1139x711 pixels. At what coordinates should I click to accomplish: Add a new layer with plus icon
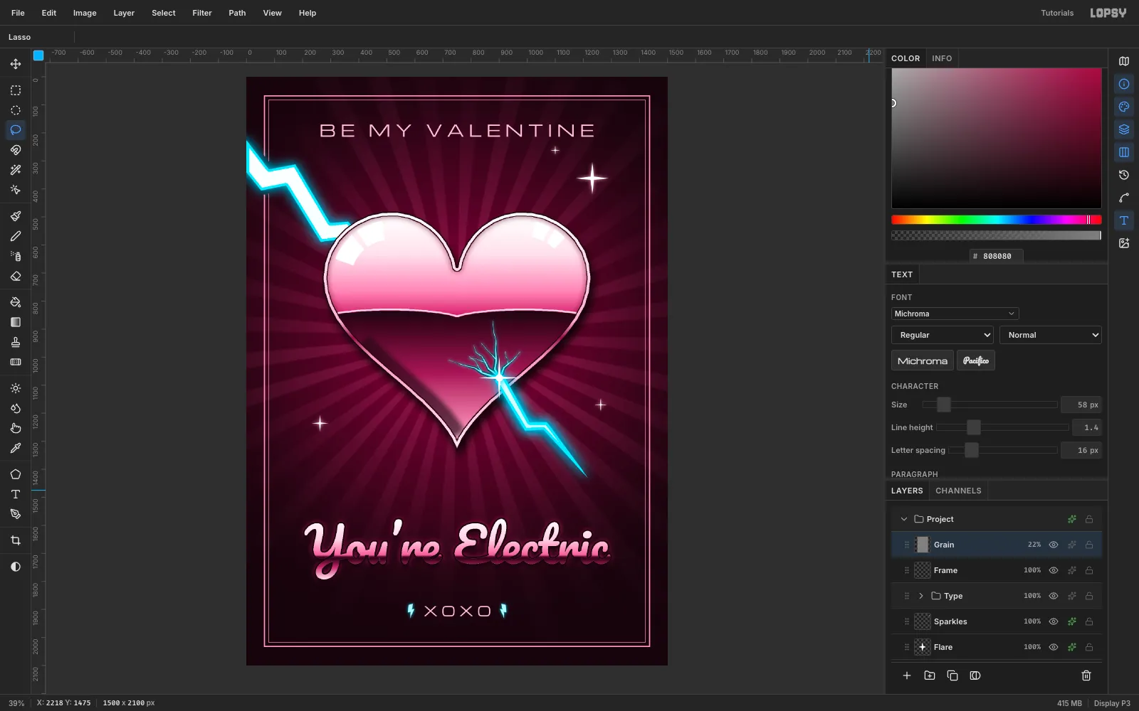pos(907,675)
